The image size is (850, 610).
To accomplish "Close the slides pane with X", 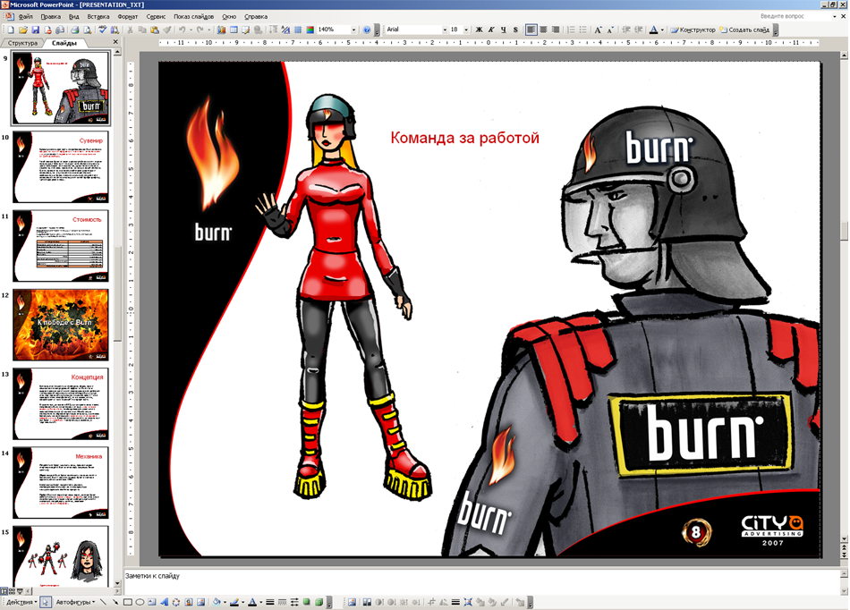I will point(115,42).
